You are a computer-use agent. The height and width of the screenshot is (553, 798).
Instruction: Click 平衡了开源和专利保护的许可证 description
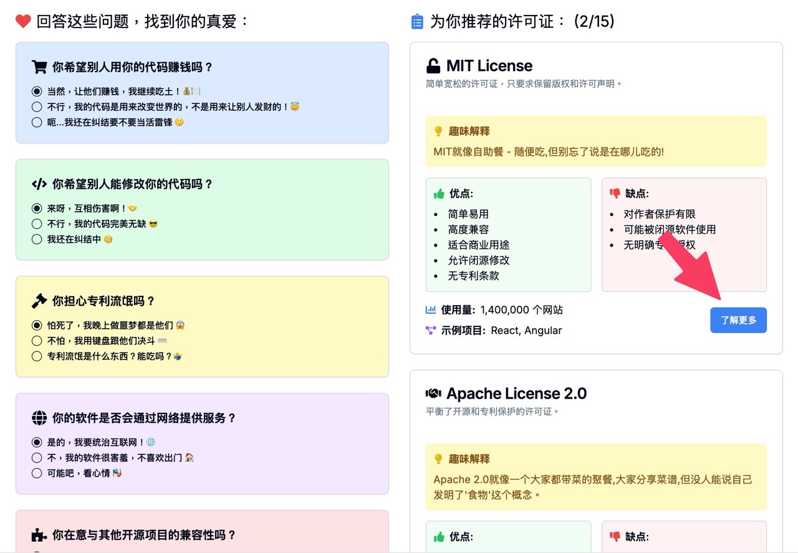(493, 411)
